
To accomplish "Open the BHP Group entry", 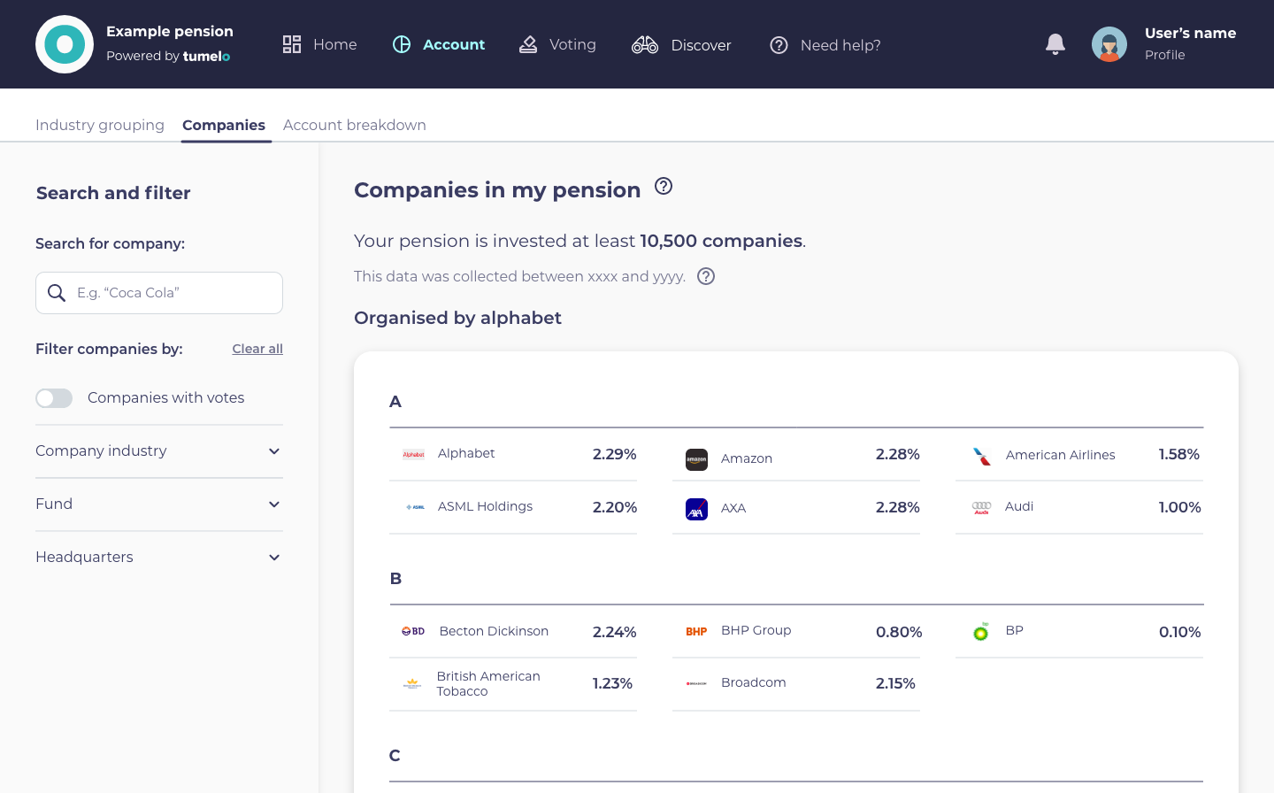I will click(x=796, y=631).
